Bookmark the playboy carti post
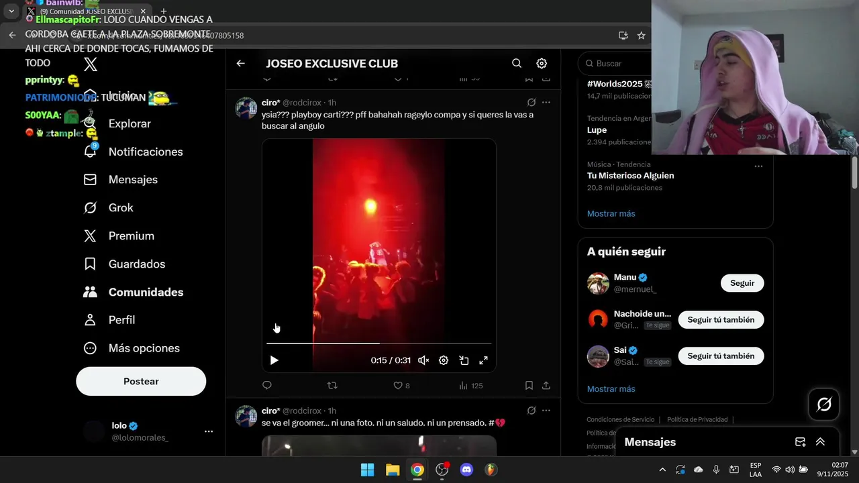The height and width of the screenshot is (483, 859). point(529,385)
